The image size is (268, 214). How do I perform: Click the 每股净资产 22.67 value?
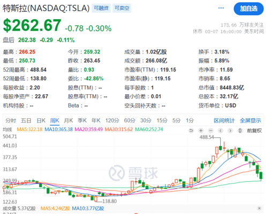point(41,96)
